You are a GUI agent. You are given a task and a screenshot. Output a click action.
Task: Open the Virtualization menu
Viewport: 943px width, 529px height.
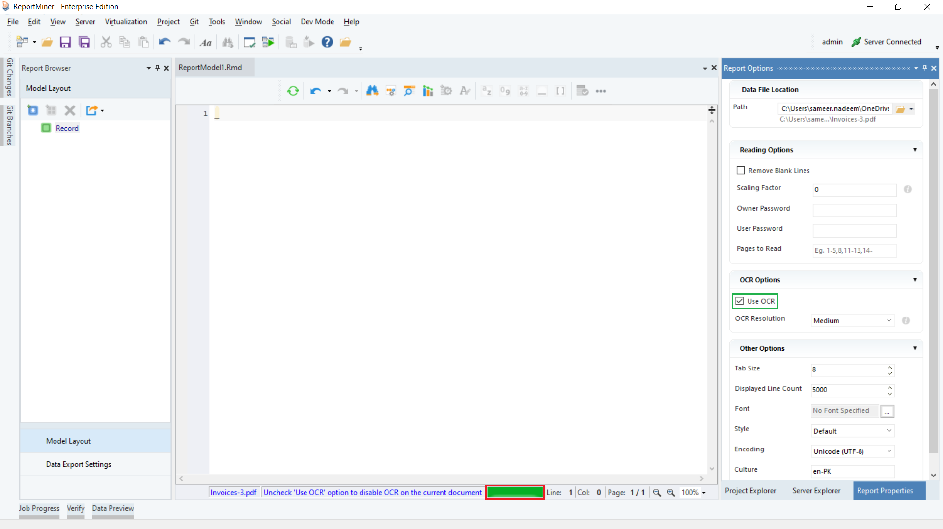click(x=126, y=22)
